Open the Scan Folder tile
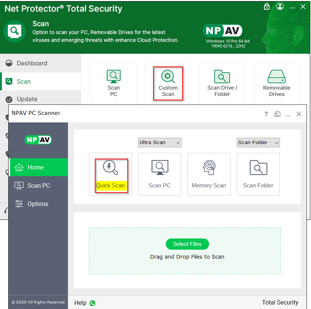Image resolution: width=311 pixels, height=309 pixels. pos(258,174)
